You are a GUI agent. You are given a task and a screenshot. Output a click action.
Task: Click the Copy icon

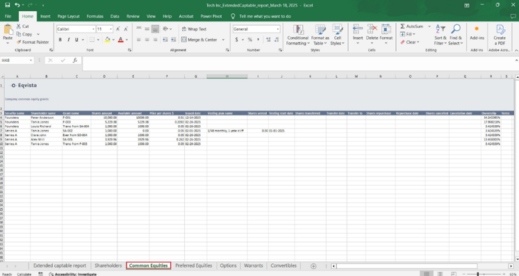click(19, 34)
